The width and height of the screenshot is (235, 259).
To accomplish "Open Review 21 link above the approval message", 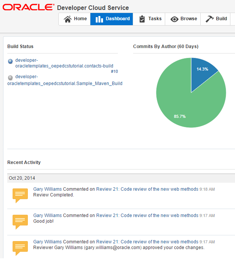I will click(147, 242).
